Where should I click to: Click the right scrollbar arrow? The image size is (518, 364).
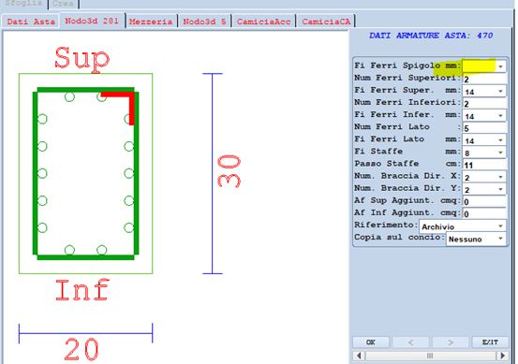[x=502, y=356]
